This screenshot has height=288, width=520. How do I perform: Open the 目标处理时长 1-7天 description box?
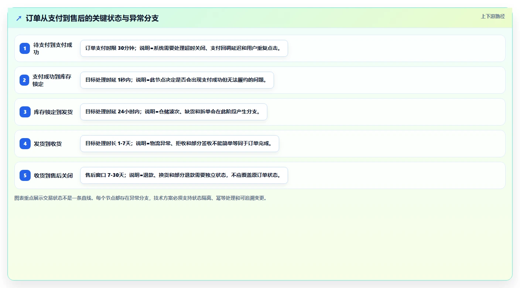click(179, 144)
